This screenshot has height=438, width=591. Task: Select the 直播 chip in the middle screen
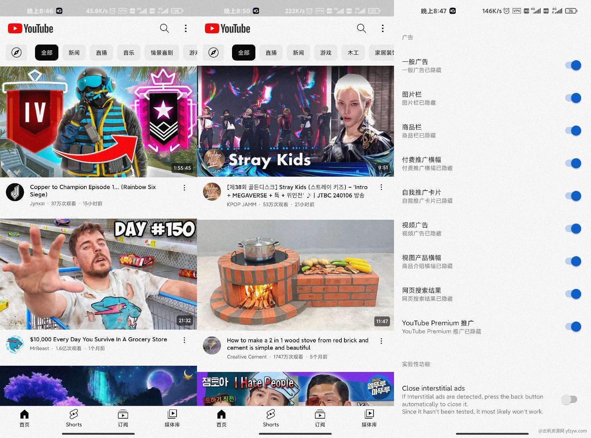[x=271, y=53]
